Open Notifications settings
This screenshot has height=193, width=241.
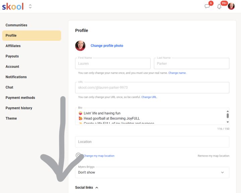16,77
